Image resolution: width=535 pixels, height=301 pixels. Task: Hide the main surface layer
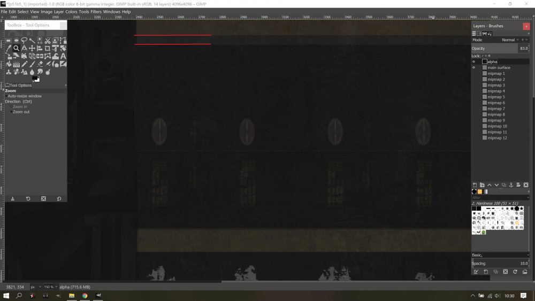click(473, 68)
